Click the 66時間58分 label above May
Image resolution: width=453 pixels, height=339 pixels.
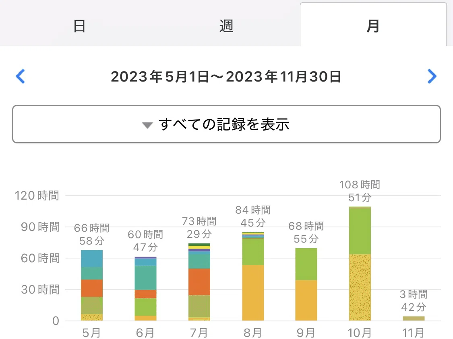(x=91, y=234)
